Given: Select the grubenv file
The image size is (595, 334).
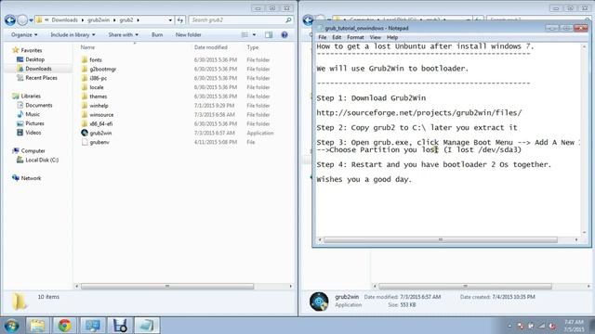Looking at the screenshot, I should coord(99,142).
